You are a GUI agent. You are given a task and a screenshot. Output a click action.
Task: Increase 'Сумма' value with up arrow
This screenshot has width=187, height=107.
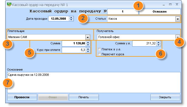click(x=88, y=42)
